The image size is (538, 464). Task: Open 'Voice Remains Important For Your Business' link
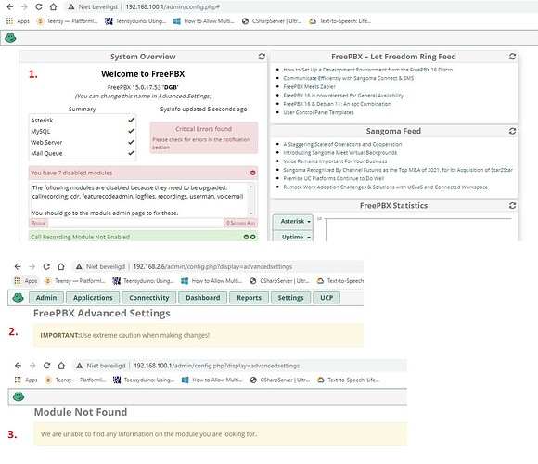pos(335,161)
